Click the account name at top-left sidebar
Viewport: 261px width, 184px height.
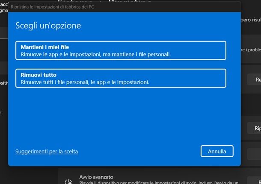(3, 4)
